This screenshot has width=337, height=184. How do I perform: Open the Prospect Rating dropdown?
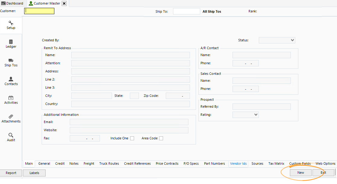256,115
